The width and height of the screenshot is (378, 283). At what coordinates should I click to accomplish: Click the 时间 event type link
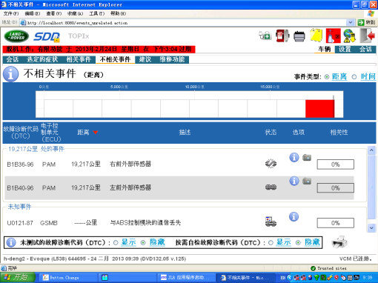pos(368,77)
